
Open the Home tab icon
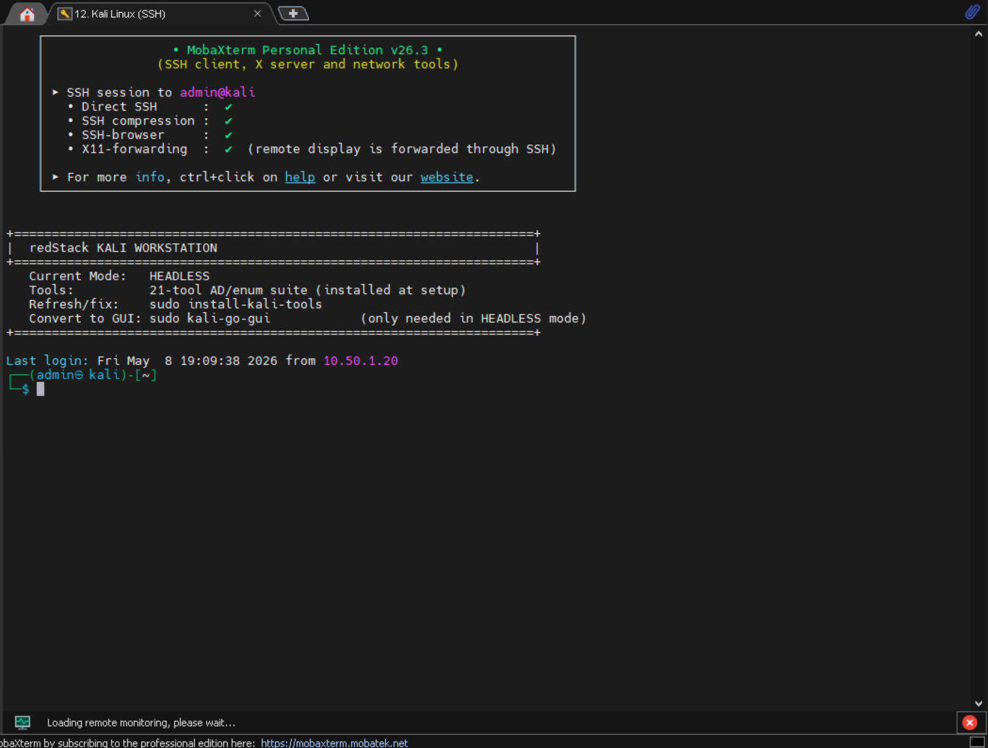coord(26,14)
